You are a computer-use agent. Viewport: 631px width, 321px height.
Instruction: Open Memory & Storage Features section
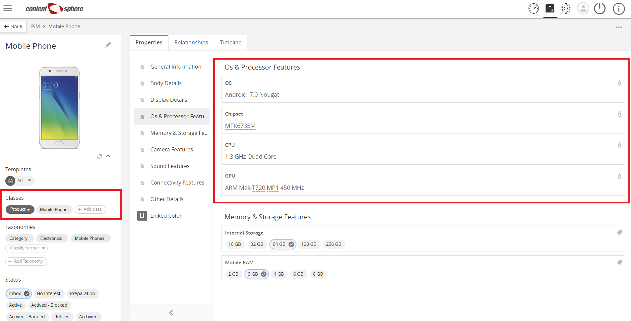172,133
